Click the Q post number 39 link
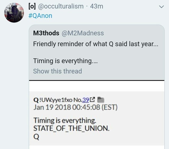 [x=86, y=100]
